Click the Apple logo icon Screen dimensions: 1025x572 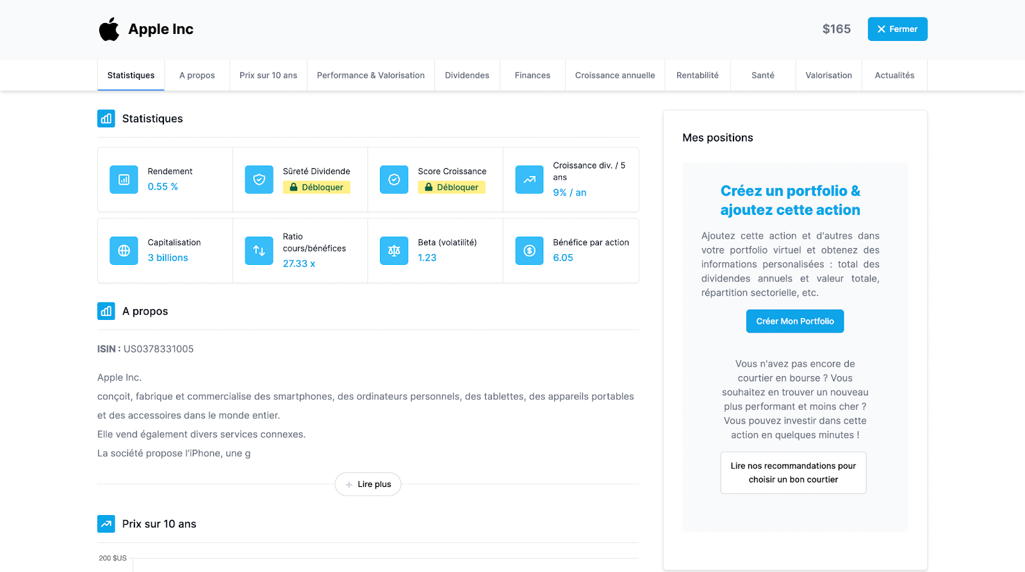(109, 29)
